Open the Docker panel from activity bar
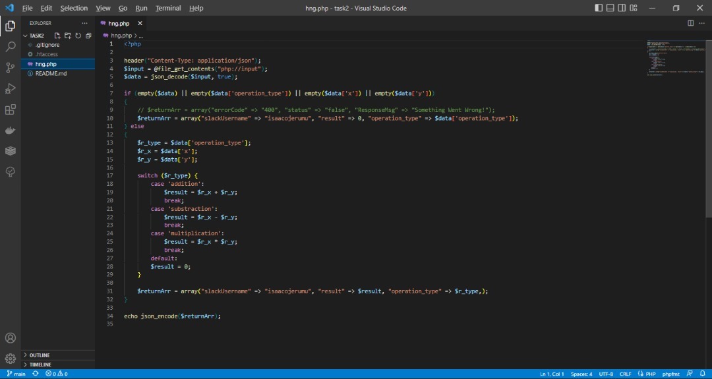Viewport: 712px width, 379px height. click(11, 131)
